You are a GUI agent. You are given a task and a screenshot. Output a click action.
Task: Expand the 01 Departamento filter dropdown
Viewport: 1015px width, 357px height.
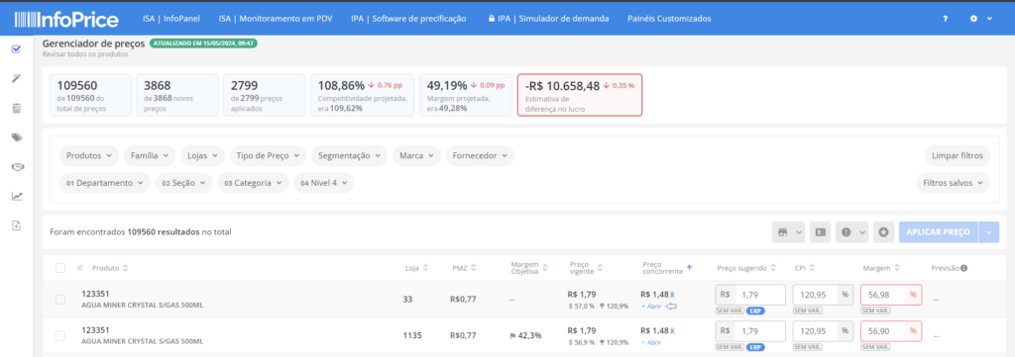tap(105, 183)
